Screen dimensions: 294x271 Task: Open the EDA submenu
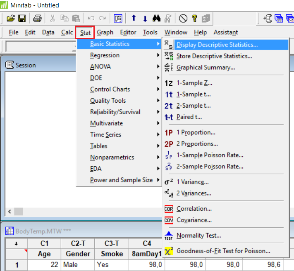pyautogui.click(x=119, y=169)
